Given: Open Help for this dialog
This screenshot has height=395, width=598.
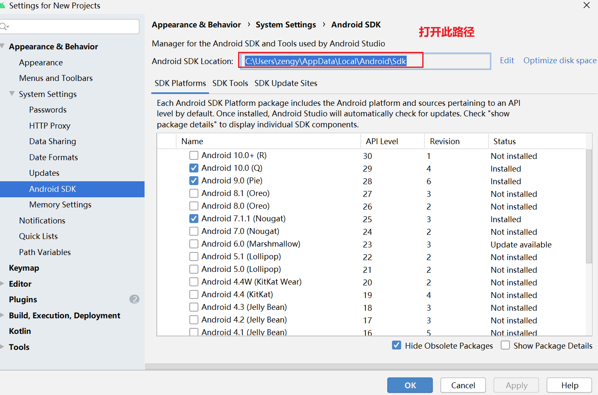Looking at the screenshot, I should pyautogui.click(x=569, y=385).
